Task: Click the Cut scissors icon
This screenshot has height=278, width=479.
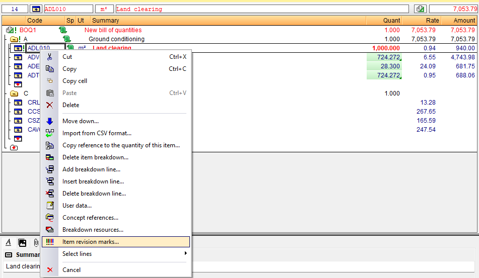Action: 49,57
